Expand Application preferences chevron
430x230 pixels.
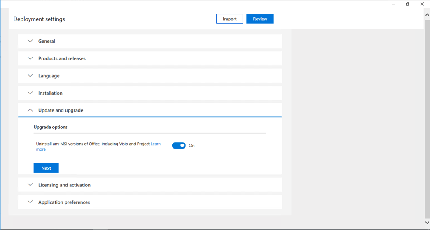30,202
